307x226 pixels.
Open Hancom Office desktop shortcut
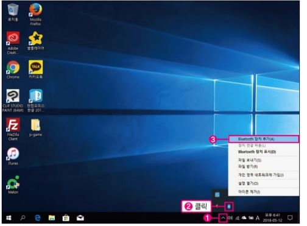coord(35,101)
